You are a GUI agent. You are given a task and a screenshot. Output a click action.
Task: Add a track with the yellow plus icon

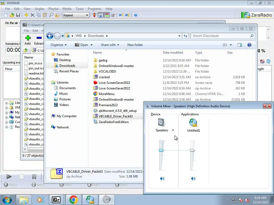pos(26,15)
